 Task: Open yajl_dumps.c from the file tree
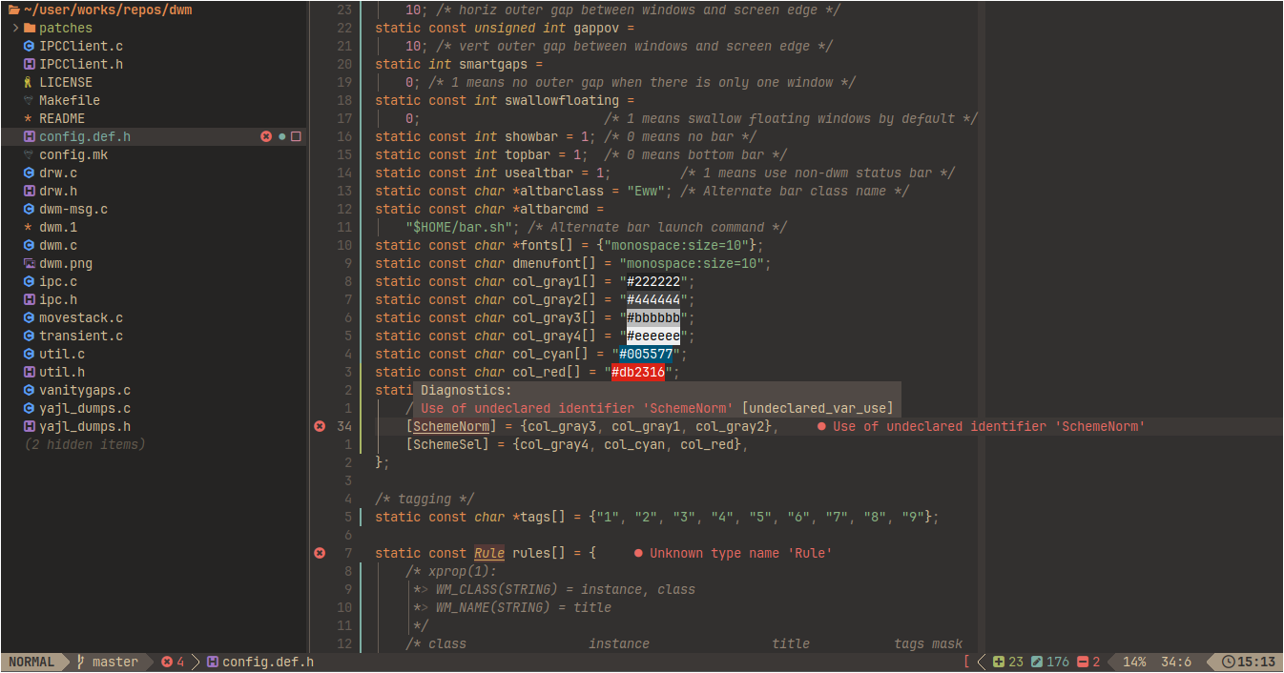coord(85,408)
